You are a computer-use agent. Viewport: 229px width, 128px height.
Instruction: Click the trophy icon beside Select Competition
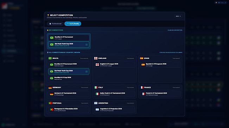pyautogui.click(x=48, y=15)
